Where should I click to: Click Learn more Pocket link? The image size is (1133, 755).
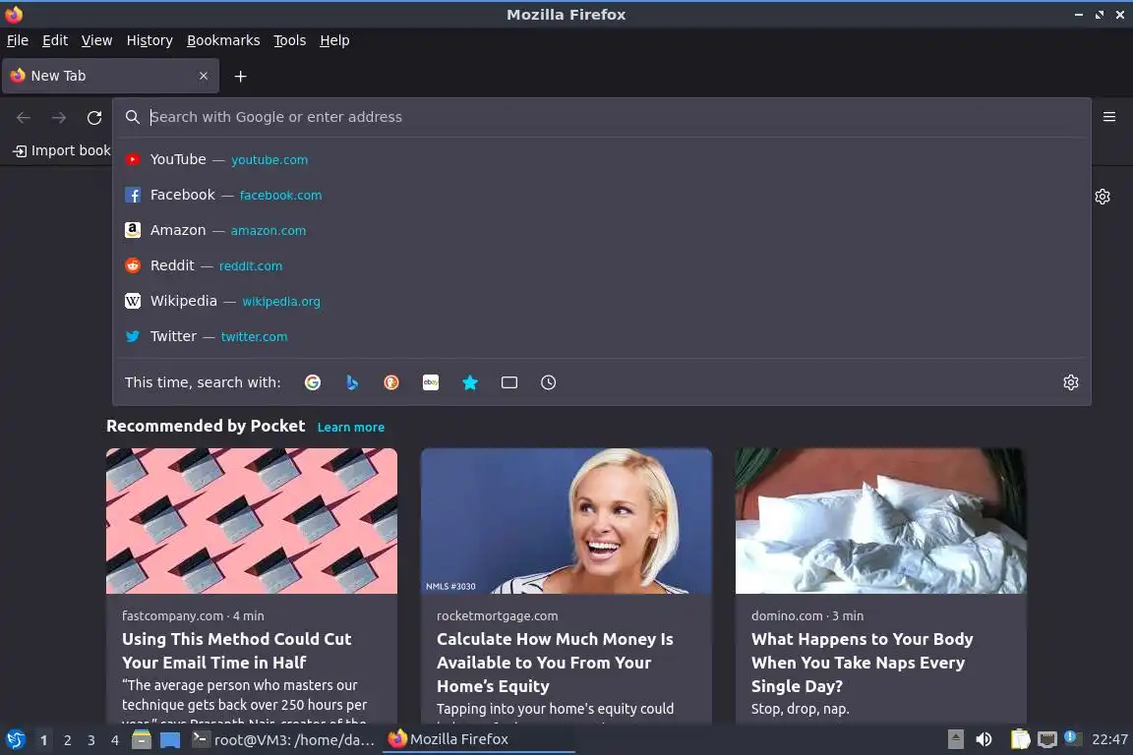(350, 427)
